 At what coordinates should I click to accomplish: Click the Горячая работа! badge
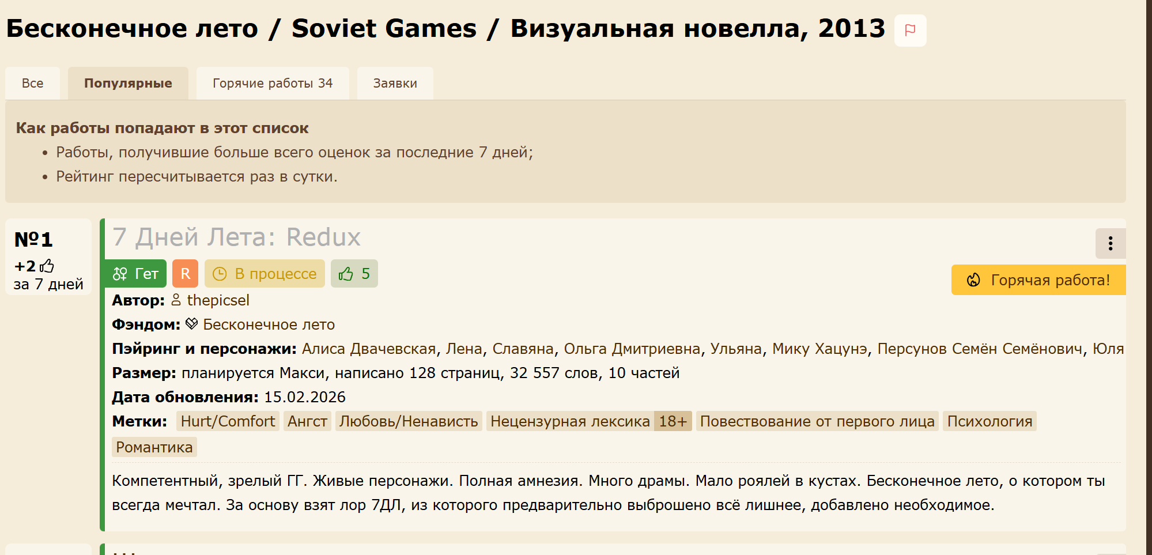click(1038, 280)
